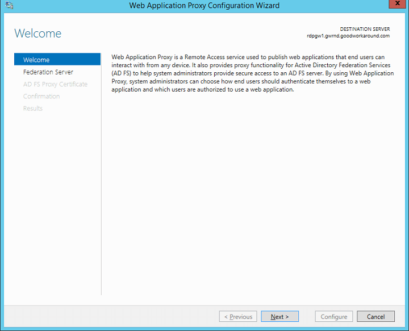
Task: Click the wizard icon in the title bar
Action: (x=9, y=6)
